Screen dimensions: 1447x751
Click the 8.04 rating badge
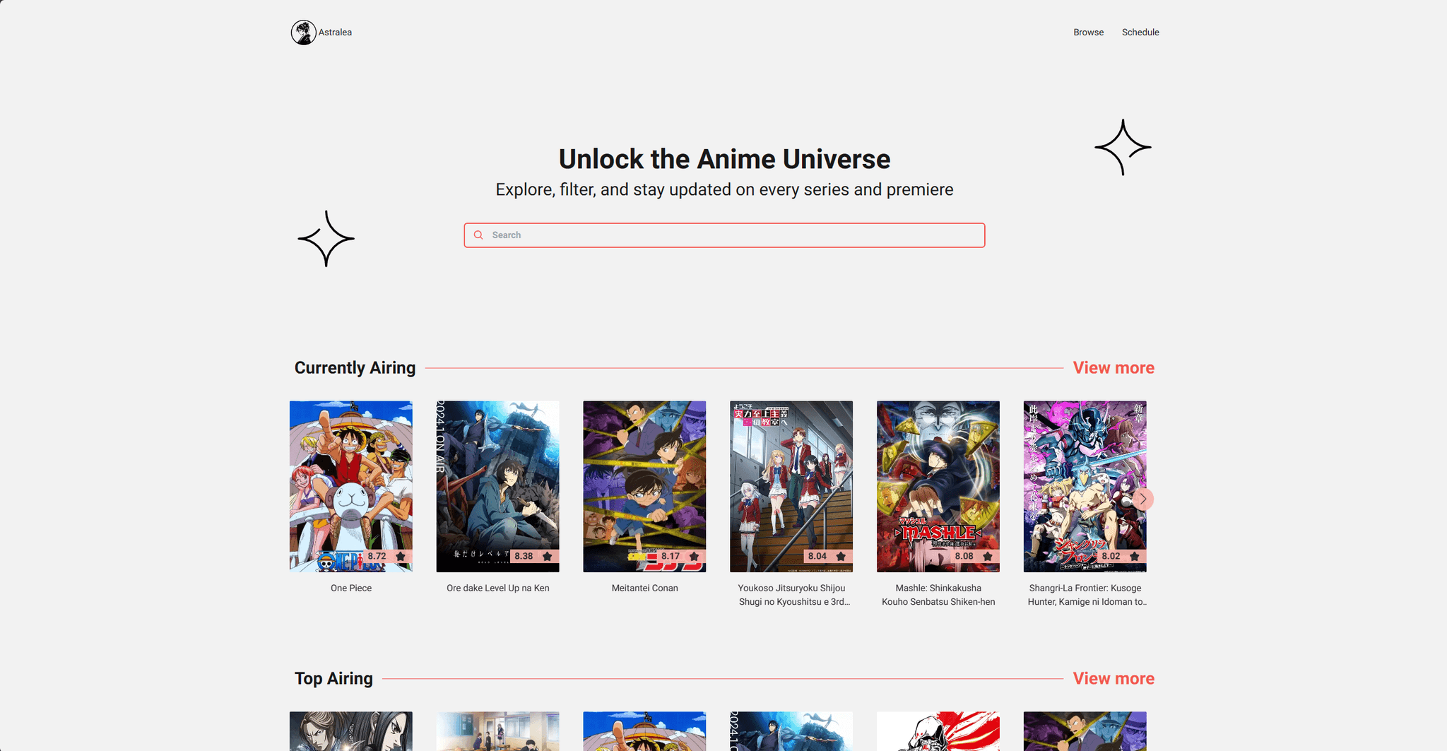click(828, 557)
